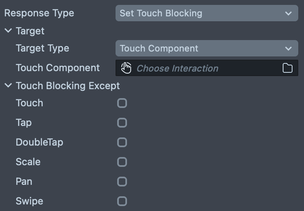Enable the Touch exception checkbox
The height and width of the screenshot is (211, 304).
click(122, 103)
